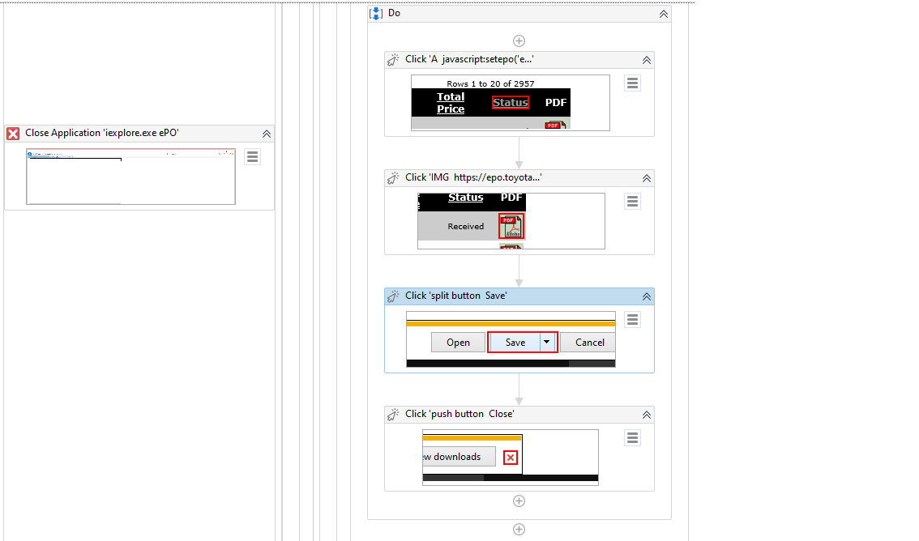This screenshot has width=919, height=541.
Task: Open the hamburger menu on the Close Application screenshot
Action: 251,156
